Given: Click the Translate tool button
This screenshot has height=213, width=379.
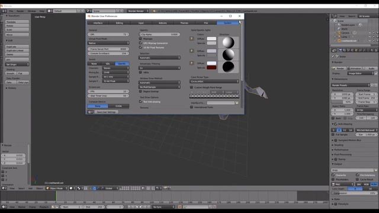Looking at the screenshot, I should pos(17,22).
